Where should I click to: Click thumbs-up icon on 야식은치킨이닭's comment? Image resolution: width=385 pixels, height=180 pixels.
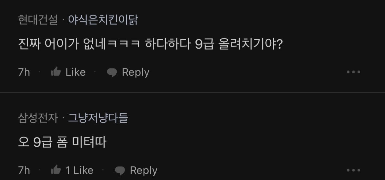(x=56, y=72)
